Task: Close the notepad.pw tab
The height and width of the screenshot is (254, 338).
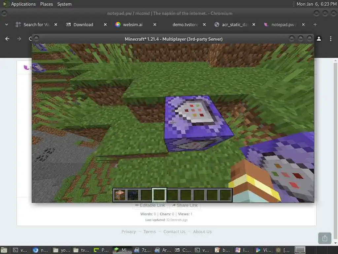Action: tap(303, 24)
